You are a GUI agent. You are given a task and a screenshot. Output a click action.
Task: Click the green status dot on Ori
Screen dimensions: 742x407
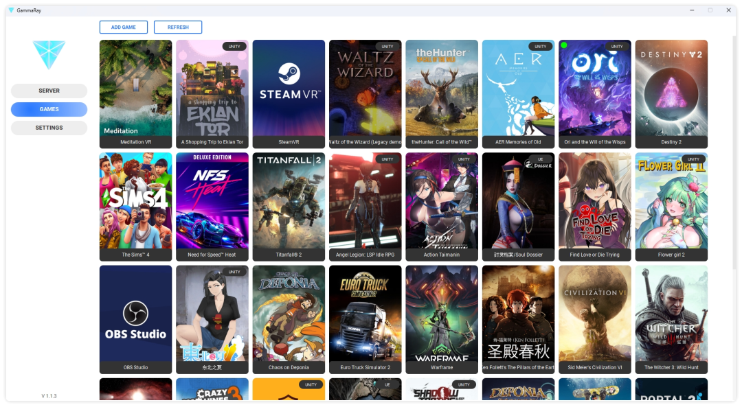click(564, 45)
